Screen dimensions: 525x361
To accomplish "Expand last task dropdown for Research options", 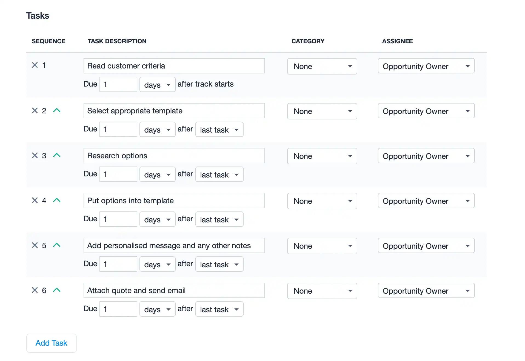I will [219, 174].
